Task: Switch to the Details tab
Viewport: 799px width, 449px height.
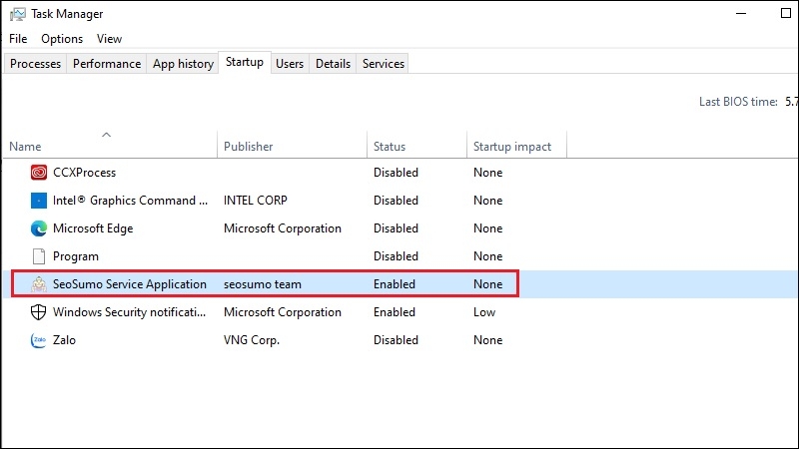Action: (333, 64)
